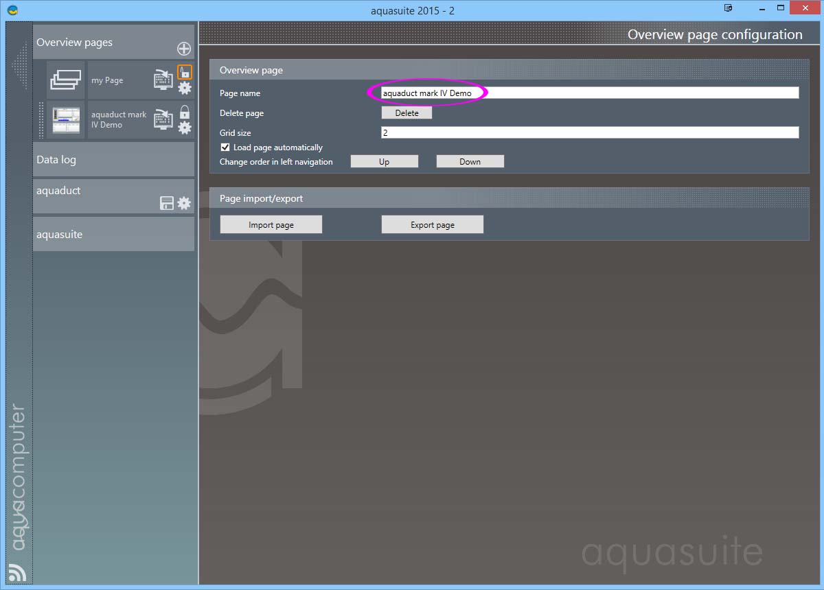Move page Up in left navigation
The width and height of the screenshot is (824, 590).
click(385, 161)
